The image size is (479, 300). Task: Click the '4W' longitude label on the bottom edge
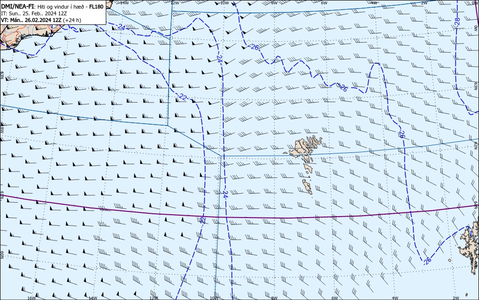tap(395, 298)
